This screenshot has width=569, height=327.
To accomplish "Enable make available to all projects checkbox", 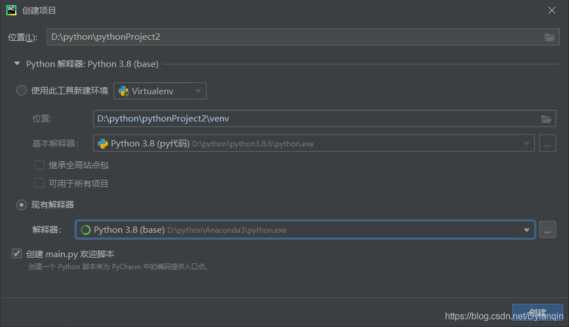I will [39, 183].
